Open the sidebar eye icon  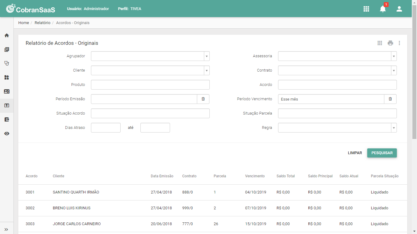[7, 133]
